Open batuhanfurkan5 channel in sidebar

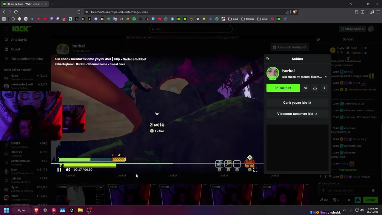[25, 86]
